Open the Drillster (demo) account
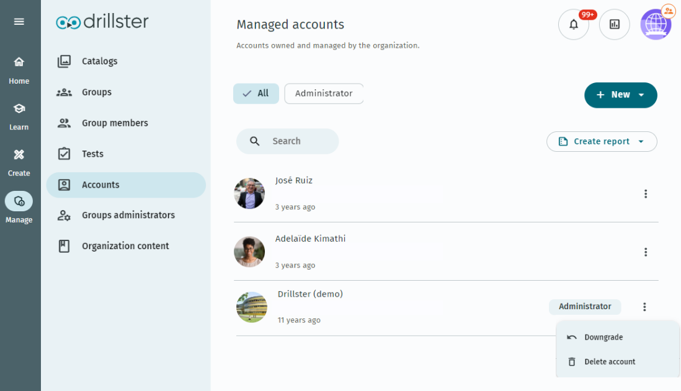 [x=310, y=294]
